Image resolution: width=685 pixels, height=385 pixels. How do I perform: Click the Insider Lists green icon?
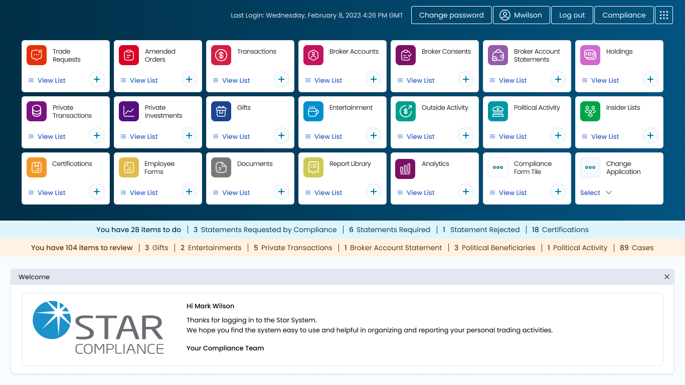(x=590, y=111)
